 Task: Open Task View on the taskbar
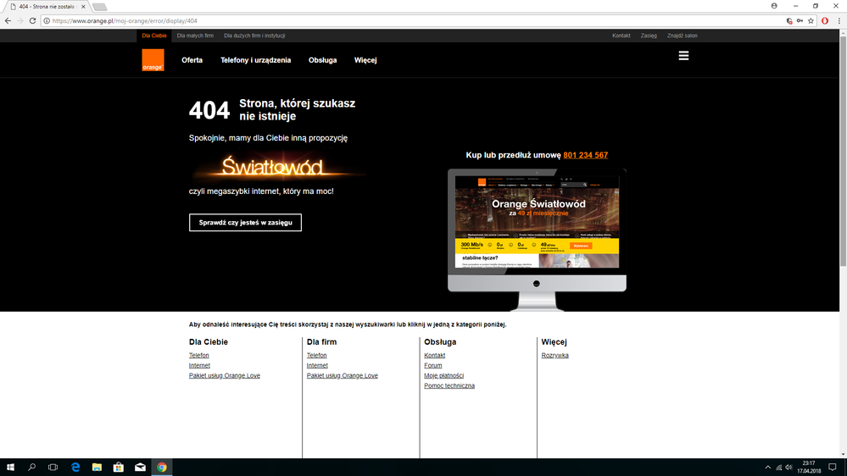click(53, 468)
